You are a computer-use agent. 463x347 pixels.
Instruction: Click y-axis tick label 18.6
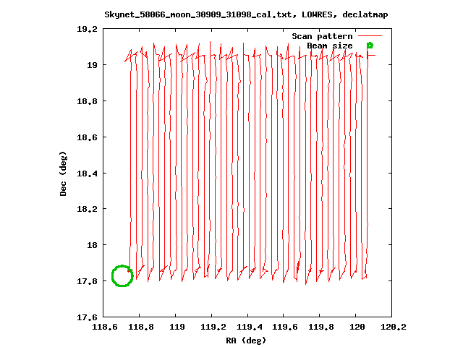(x=87, y=137)
